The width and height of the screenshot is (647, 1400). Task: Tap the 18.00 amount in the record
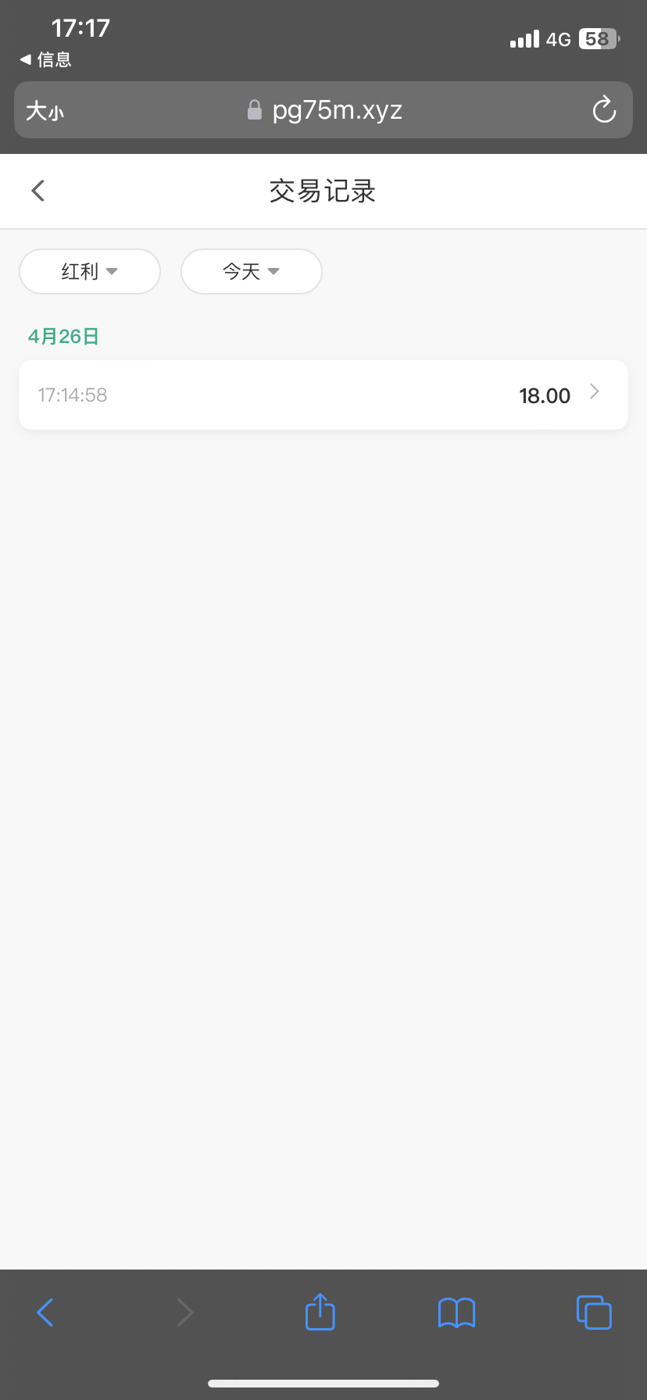coord(545,396)
